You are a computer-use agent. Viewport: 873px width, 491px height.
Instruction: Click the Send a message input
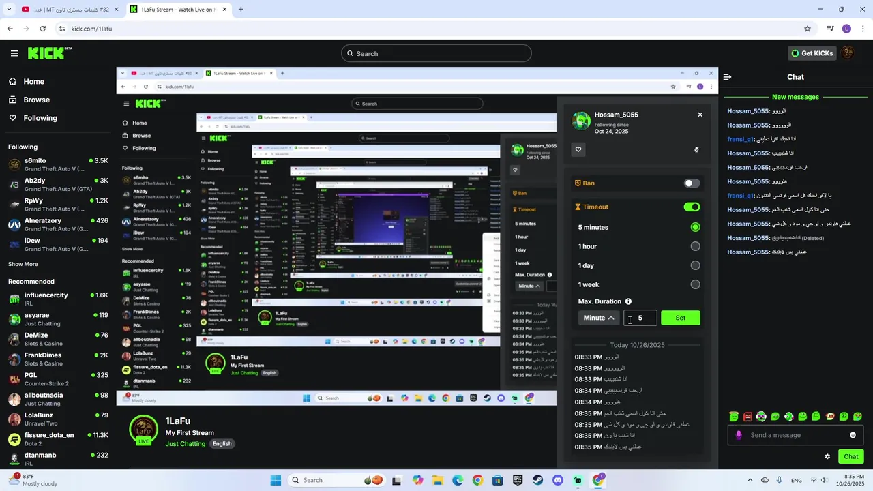[x=795, y=435]
